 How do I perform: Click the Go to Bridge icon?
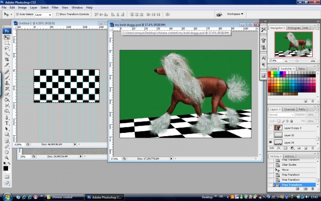[x=219, y=14]
